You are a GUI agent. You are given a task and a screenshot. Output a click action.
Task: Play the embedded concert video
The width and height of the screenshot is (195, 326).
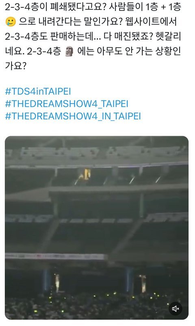tap(97, 228)
